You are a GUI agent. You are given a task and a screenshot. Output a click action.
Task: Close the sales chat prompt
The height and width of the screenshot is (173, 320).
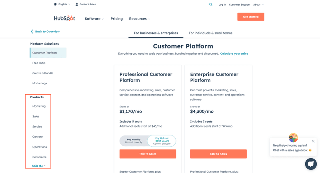pos(313,141)
